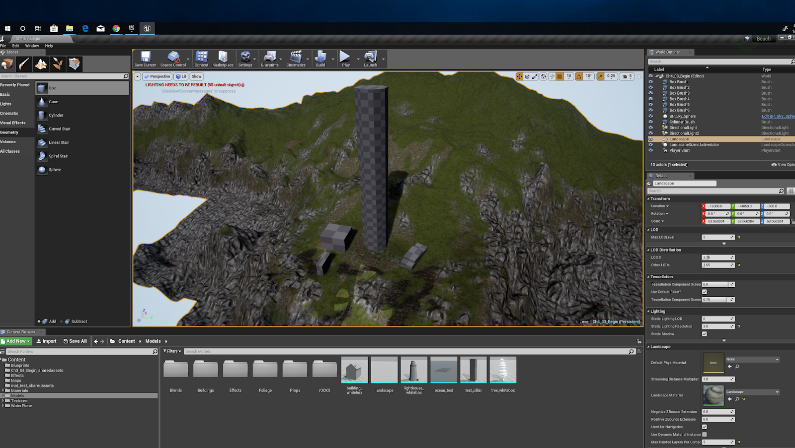The width and height of the screenshot is (795, 448).
Task: Open the Add New dropdown in Content Browser
Action: [16, 341]
